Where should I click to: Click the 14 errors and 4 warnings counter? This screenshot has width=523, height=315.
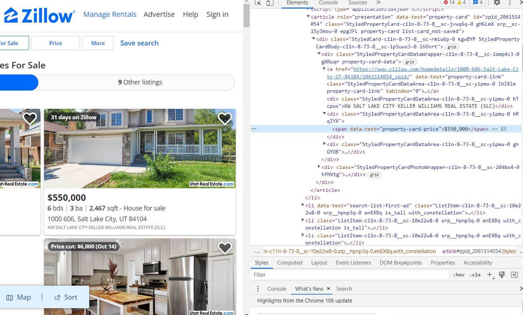[455, 3]
